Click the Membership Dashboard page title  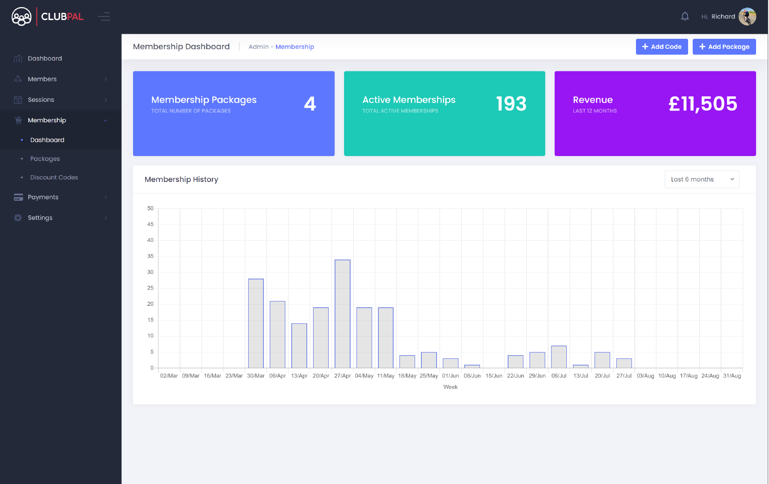[x=181, y=47]
